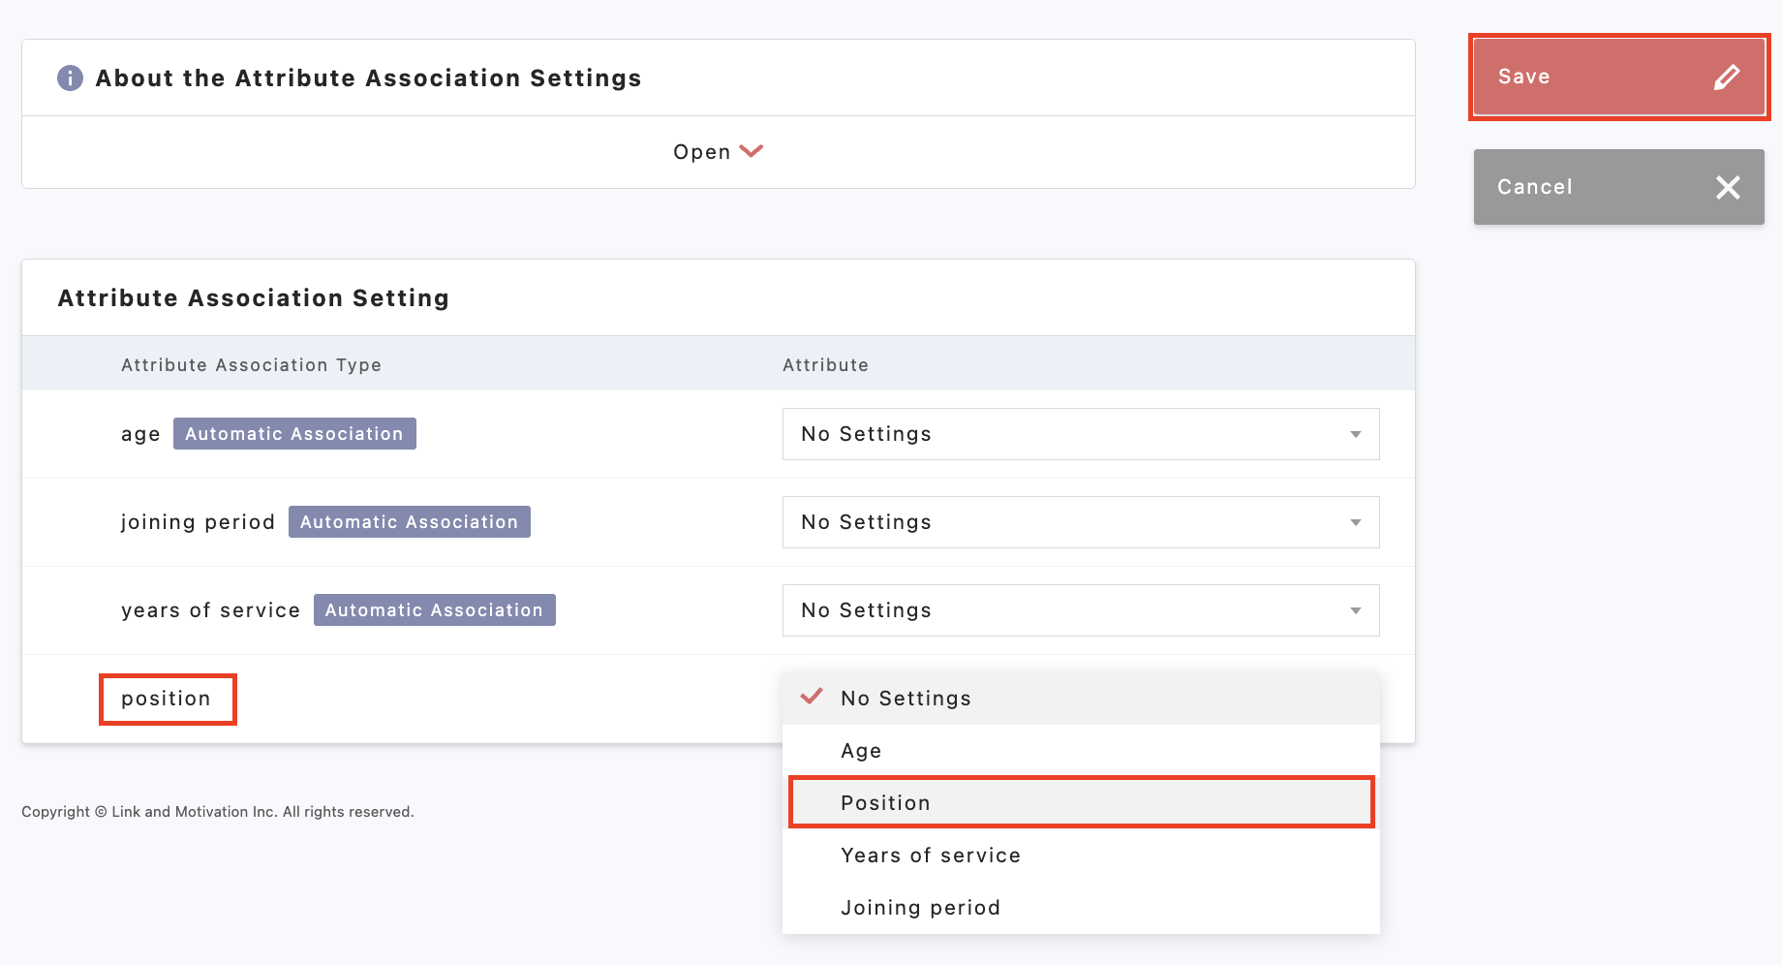
Task: Click the info icon beside About heading
Action: coord(70,78)
